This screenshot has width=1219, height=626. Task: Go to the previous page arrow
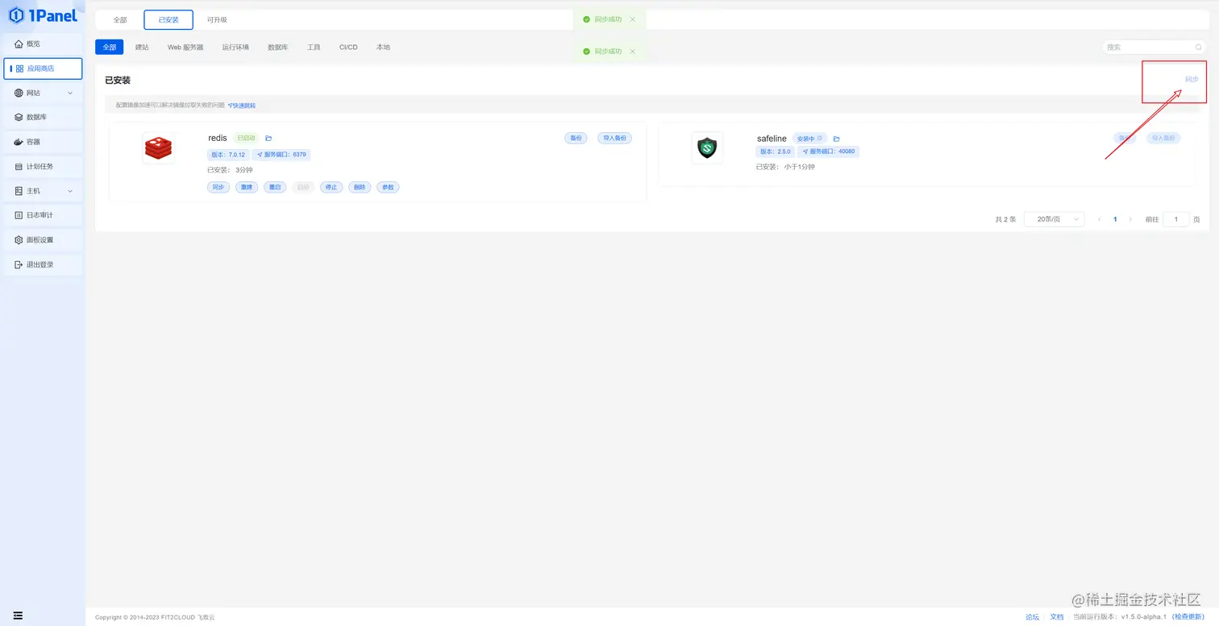[x=1099, y=219]
